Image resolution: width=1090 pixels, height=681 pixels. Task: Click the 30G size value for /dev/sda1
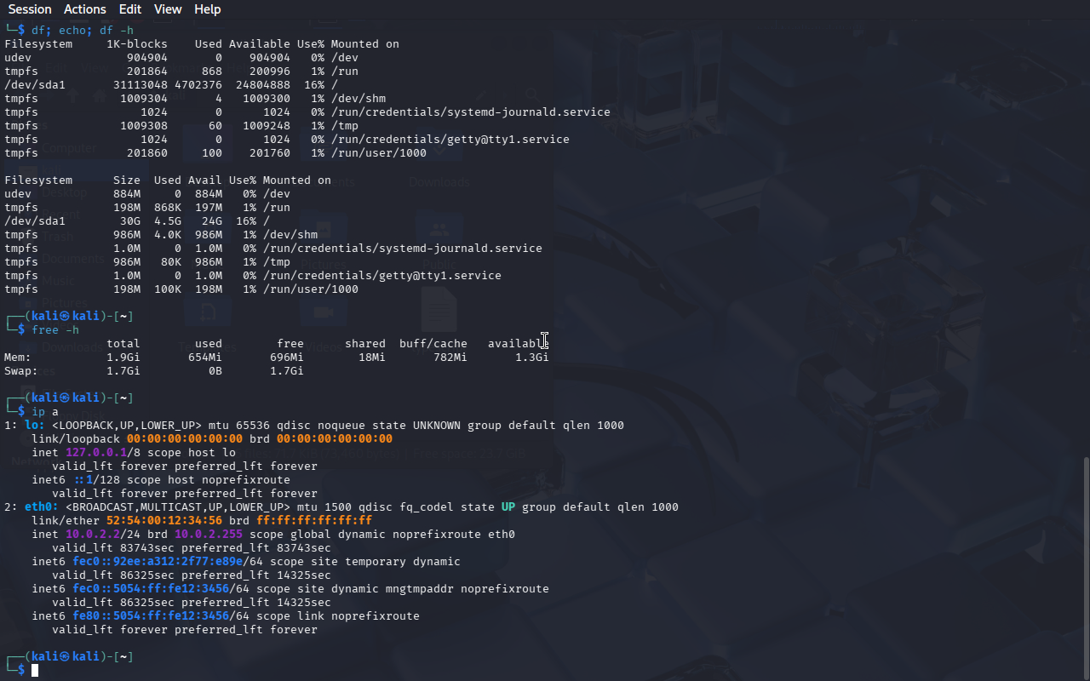coord(129,221)
